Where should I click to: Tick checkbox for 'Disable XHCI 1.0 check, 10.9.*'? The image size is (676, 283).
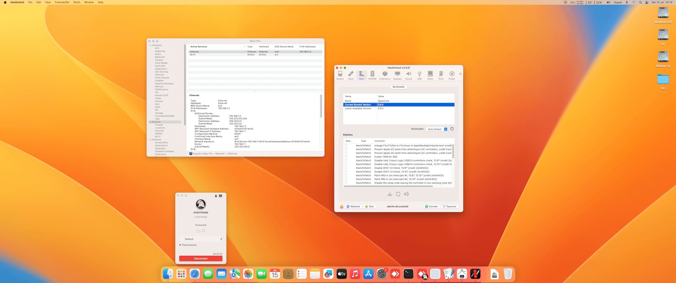(x=346, y=168)
